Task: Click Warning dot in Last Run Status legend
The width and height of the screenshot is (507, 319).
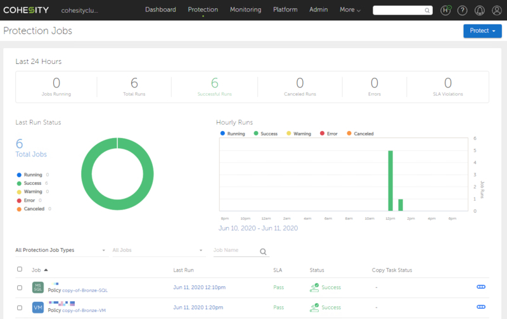Action: (x=19, y=192)
